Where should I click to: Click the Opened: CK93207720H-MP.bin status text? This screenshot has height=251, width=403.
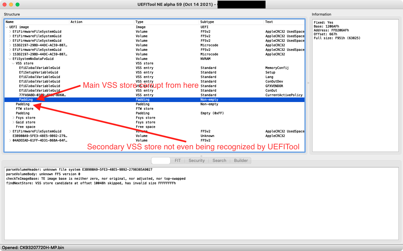33,248
